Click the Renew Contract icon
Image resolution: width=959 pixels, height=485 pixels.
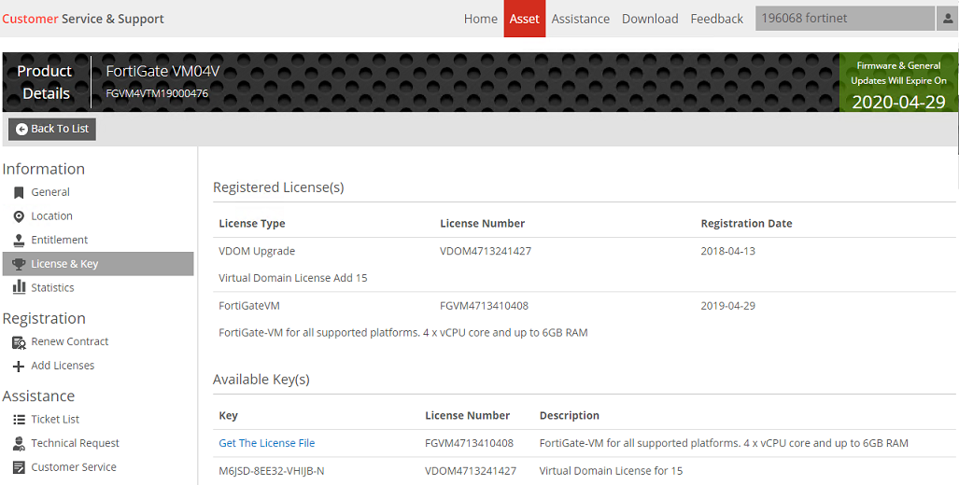click(x=19, y=342)
